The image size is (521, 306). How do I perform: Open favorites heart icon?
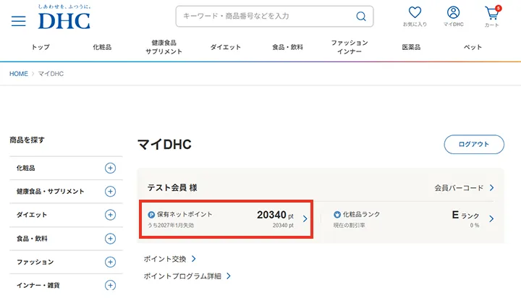(x=415, y=13)
